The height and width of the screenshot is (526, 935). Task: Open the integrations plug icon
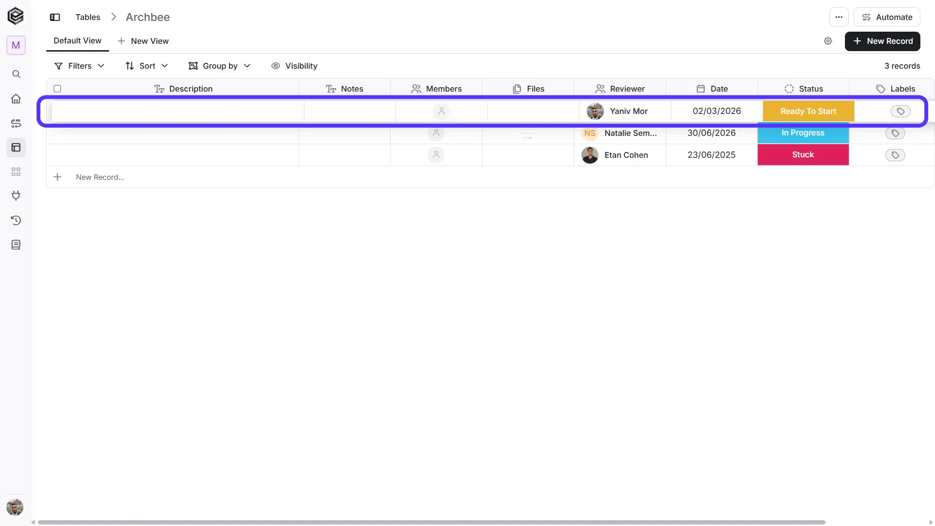(x=16, y=196)
